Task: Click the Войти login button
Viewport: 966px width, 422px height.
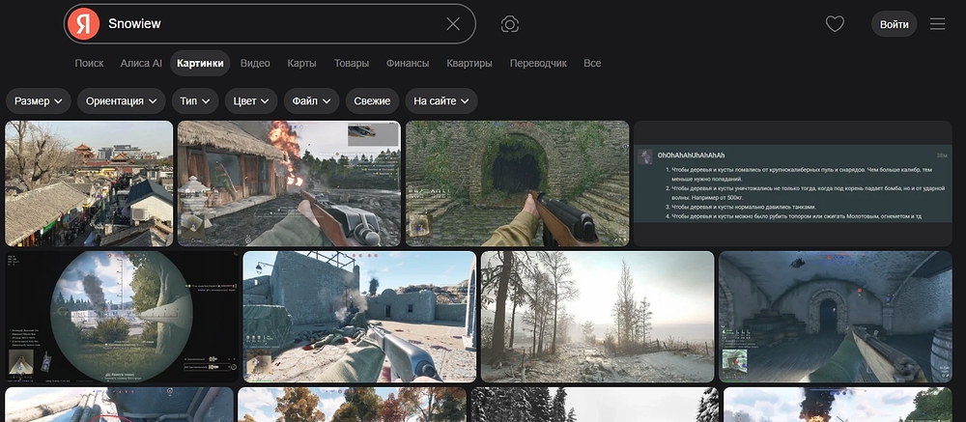Action: click(894, 24)
